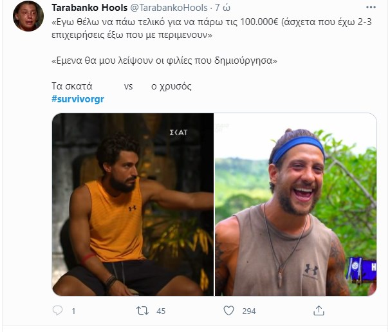Retweet this post using the arrows icon
The width and height of the screenshot is (390, 332).
pos(143,311)
